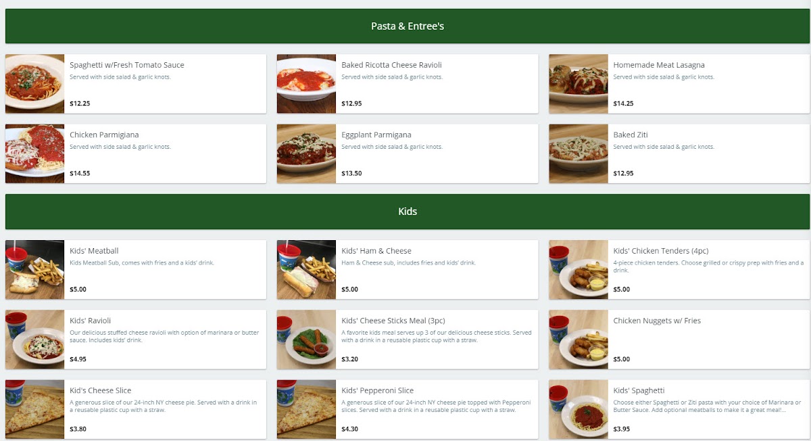
Task: Click the Kids' Ravioli item title
Action: (90, 321)
